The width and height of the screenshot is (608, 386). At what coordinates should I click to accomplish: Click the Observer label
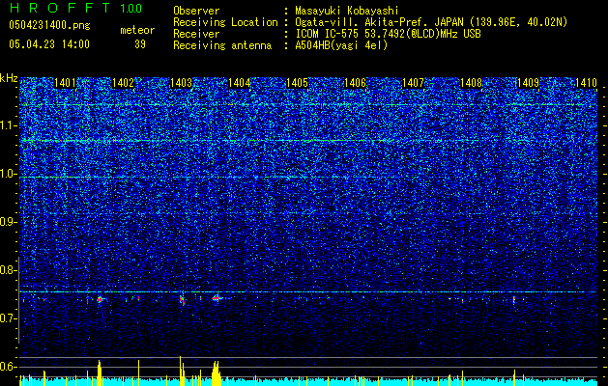(x=196, y=11)
